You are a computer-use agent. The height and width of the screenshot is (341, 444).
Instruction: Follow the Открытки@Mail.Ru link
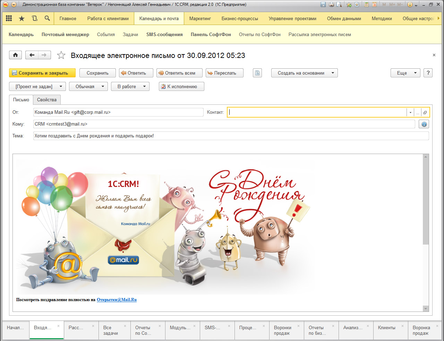point(117,300)
